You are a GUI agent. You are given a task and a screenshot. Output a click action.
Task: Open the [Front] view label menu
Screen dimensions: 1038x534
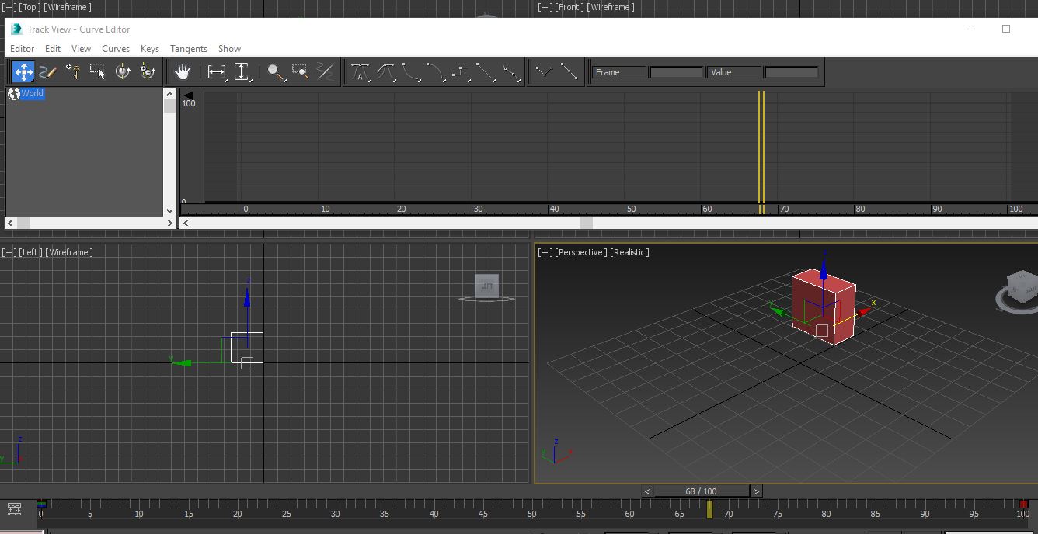(x=569, y=7)
